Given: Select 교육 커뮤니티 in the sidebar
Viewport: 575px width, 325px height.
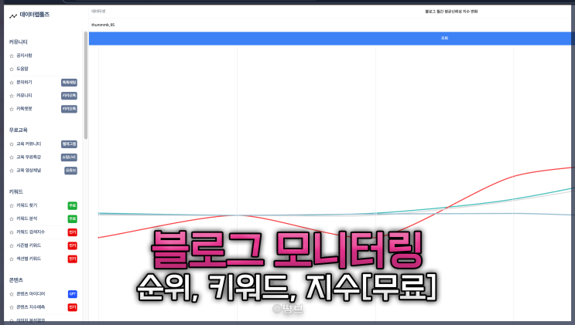Looking at the screenshot, I should coord(29,144).
